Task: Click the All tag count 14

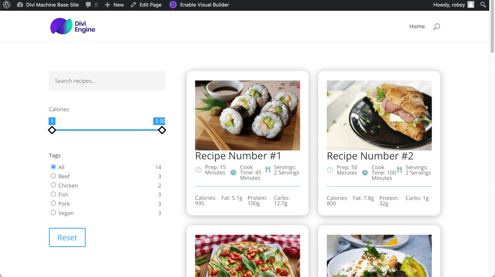Action: click(158, 167)
